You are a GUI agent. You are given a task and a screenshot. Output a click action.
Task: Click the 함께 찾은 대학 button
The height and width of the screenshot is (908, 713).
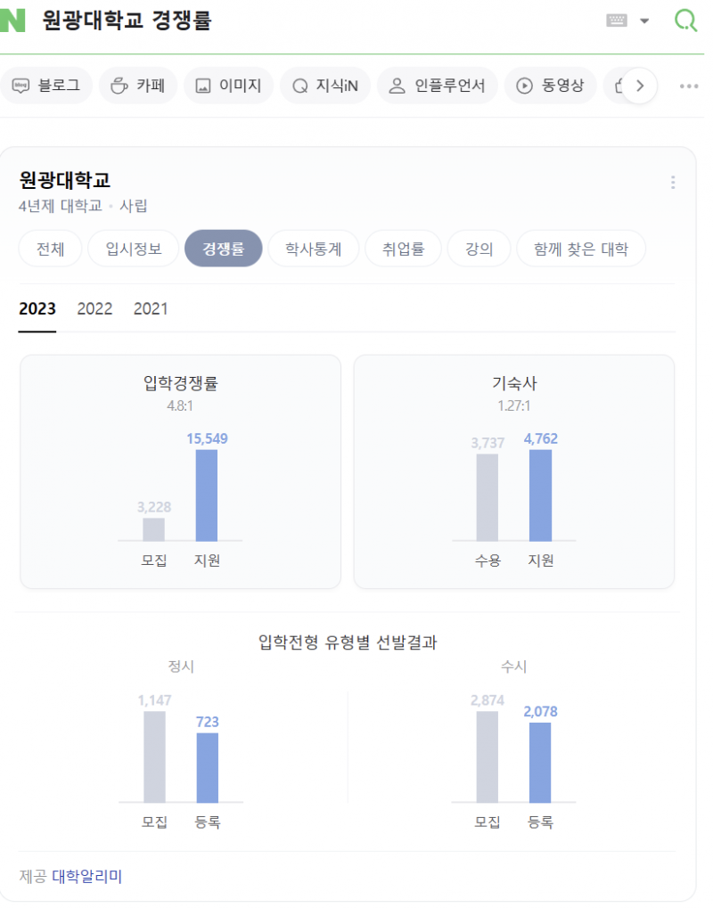point(581,249)
